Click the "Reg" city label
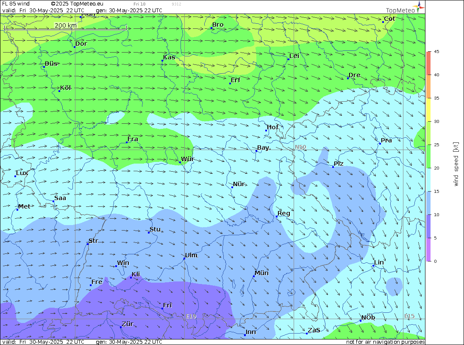 [284, 213]
